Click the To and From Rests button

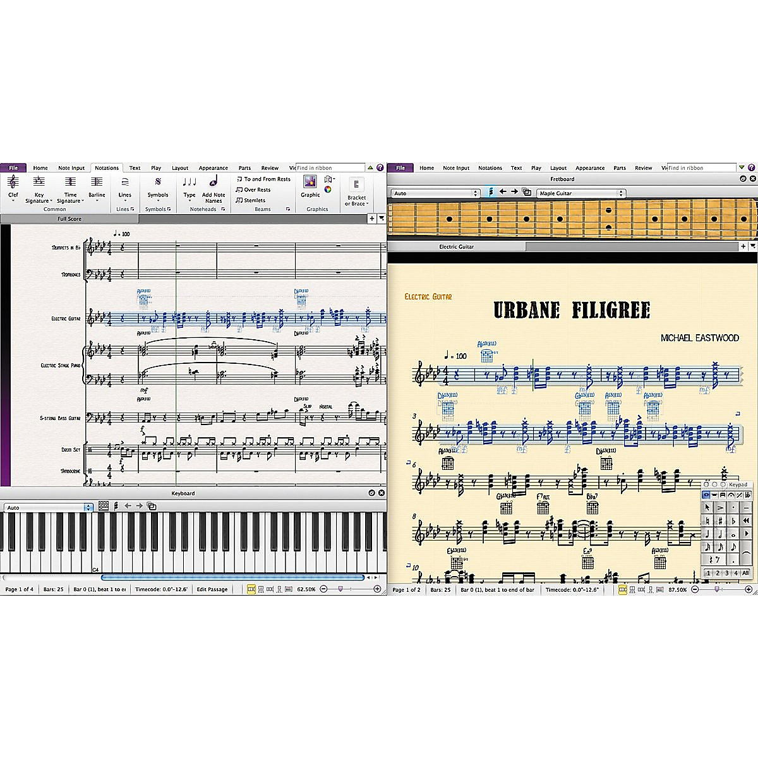(x=263, y=179)
